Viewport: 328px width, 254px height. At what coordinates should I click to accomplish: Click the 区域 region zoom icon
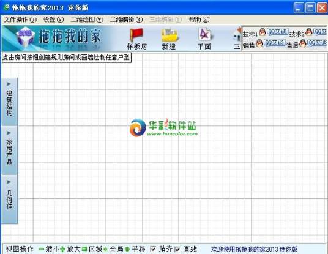[84, 249]
